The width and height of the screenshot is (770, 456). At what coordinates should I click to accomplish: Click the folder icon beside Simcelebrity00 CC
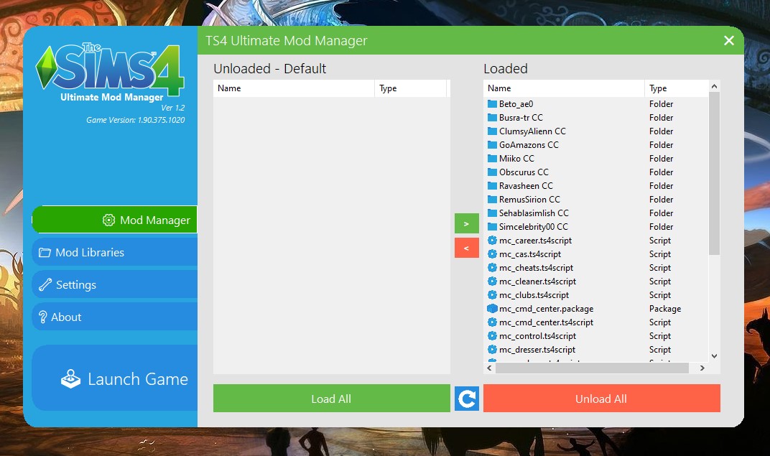[x=492, y=227]
